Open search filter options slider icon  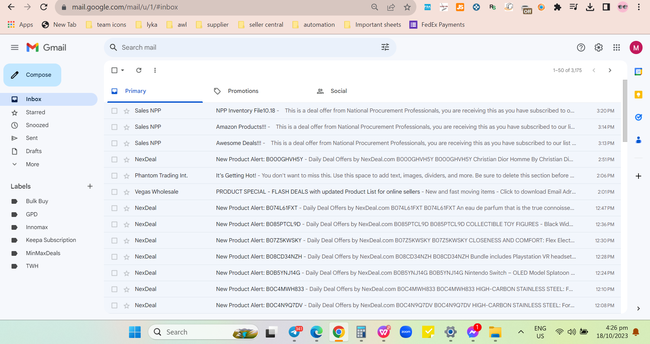coord(385,47)
